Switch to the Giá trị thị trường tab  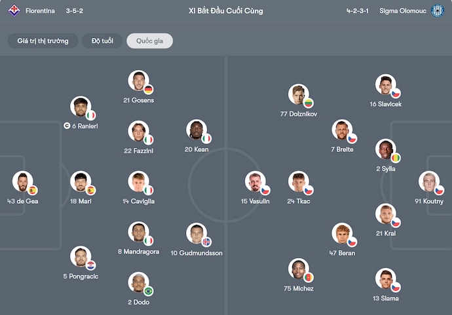point(43,41)
